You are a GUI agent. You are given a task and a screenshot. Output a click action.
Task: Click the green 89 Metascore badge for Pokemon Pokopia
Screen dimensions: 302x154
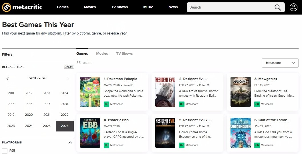pyautogui.click(x=106, y=104)
